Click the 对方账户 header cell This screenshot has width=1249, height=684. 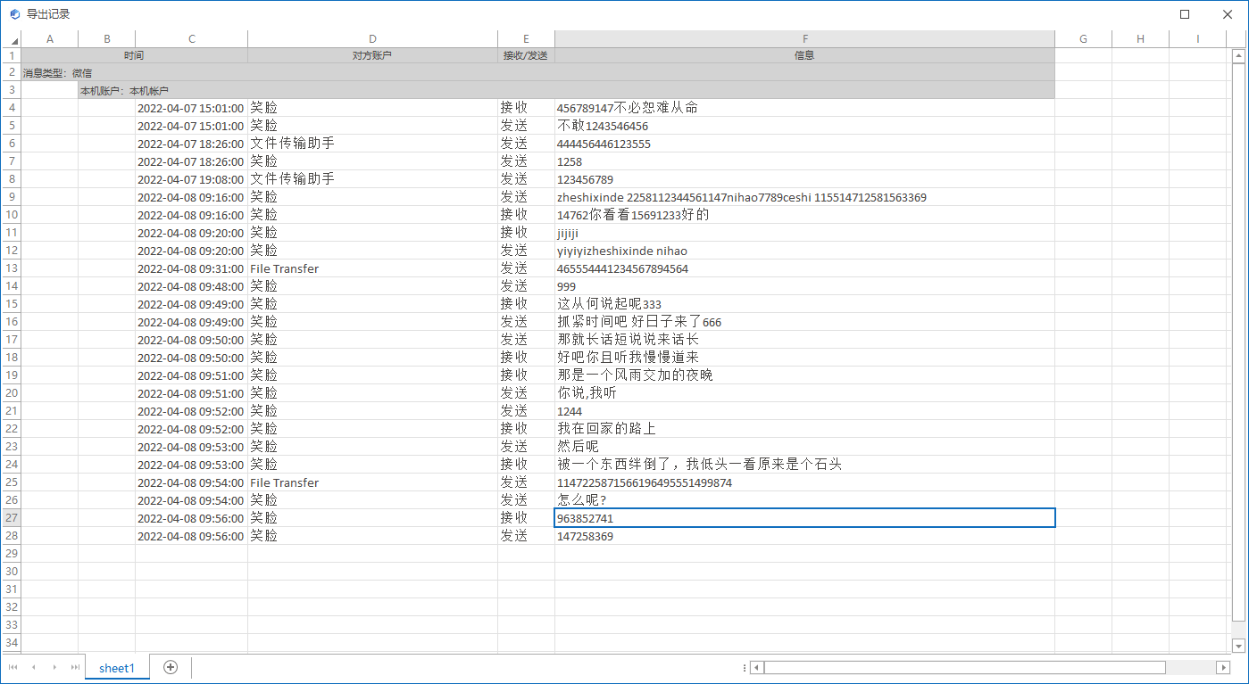(x=373, y=55)
